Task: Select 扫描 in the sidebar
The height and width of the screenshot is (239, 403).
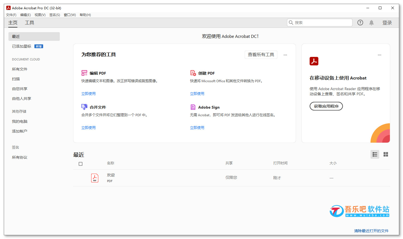Action: [x=16, y=79]
